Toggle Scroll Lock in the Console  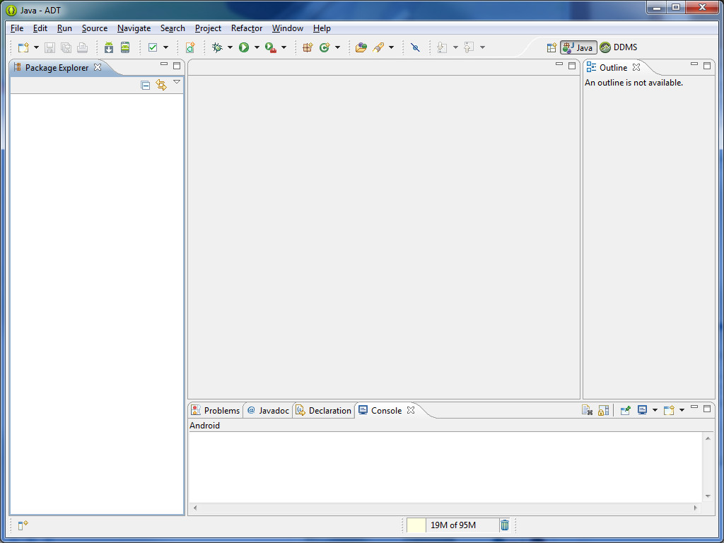(x=603, y=410)
